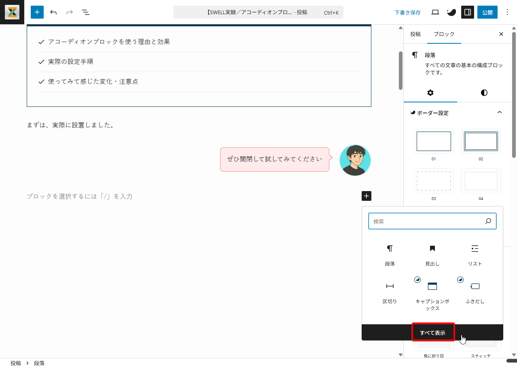Insert a ふきだし speech balloon block
Viewport: 517px width, 368px height.
475,292
